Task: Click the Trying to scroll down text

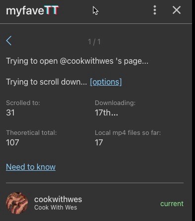Action: click(x=47, y=82)
